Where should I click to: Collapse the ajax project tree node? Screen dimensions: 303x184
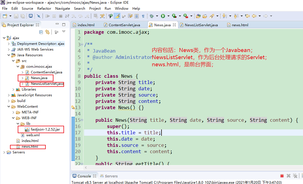pos(4,38)
